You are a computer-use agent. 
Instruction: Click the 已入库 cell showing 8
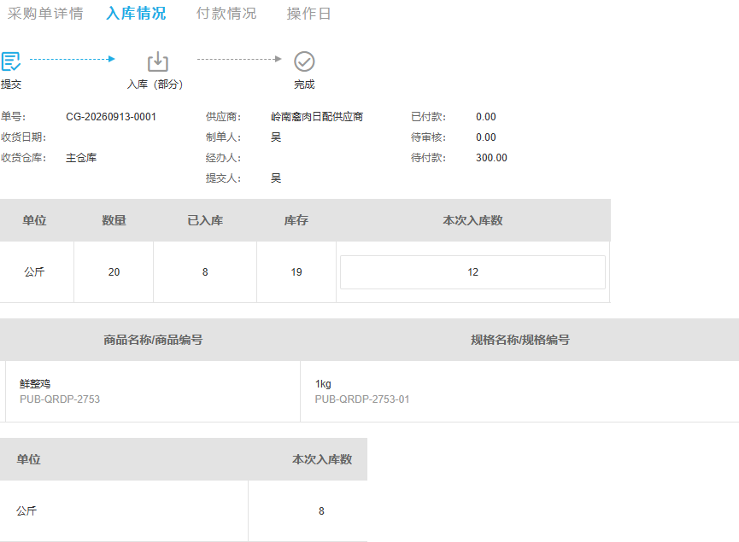tap(205, 272)
